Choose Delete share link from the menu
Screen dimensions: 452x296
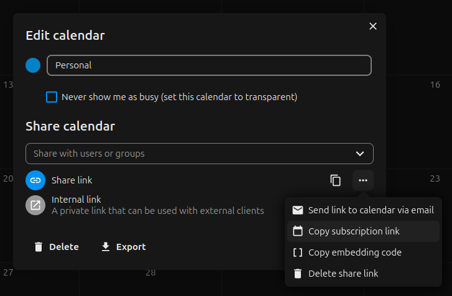343,274
